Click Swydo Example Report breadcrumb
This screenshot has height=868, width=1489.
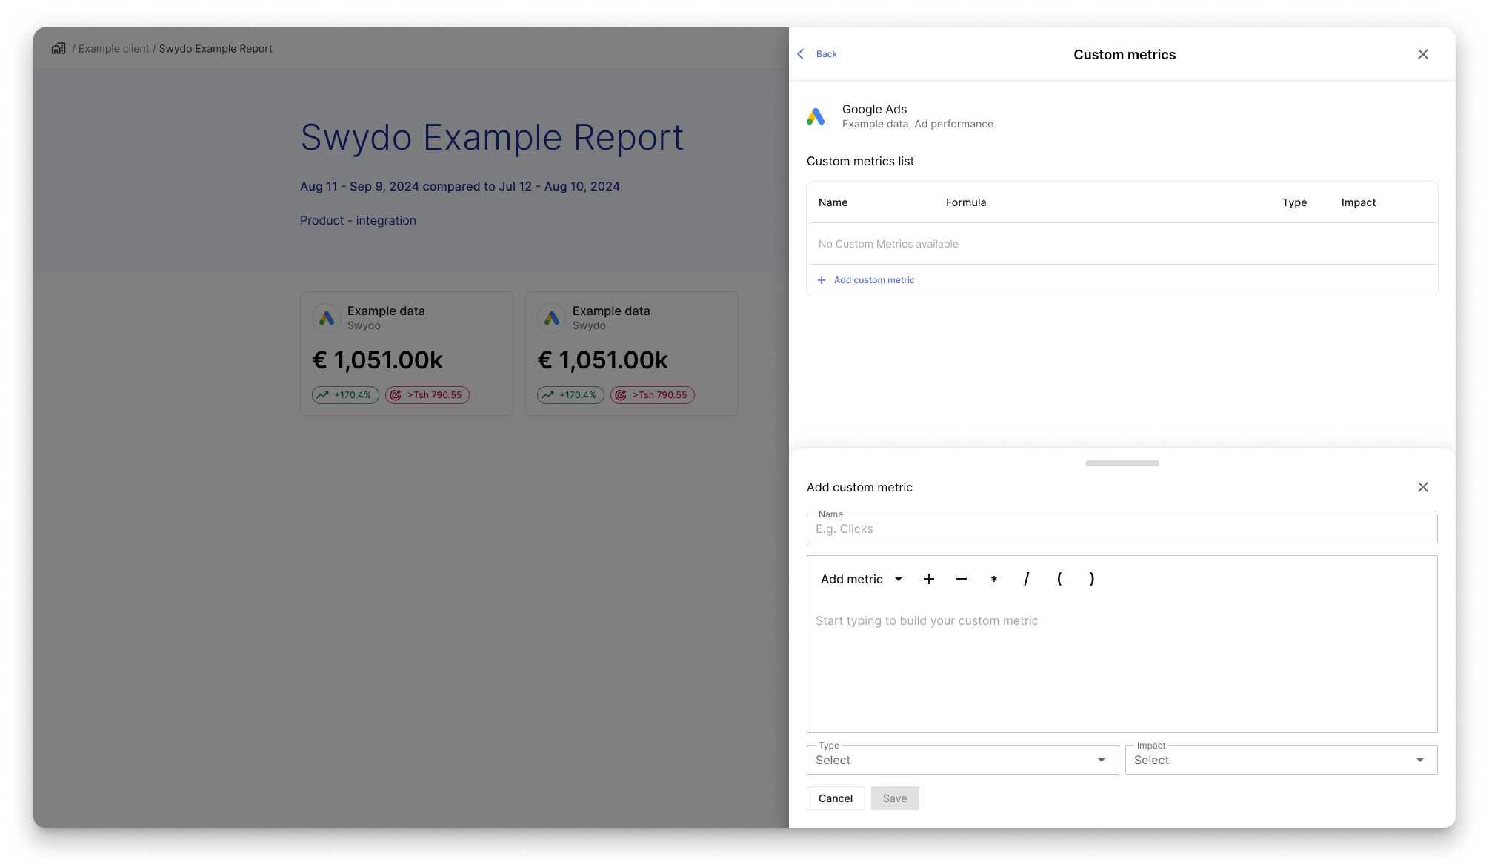[x=216, y=49]
